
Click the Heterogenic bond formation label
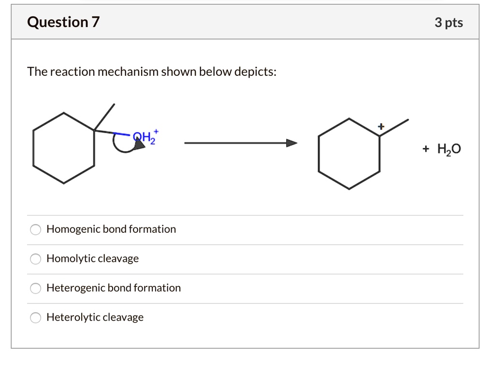coord(114,288)
